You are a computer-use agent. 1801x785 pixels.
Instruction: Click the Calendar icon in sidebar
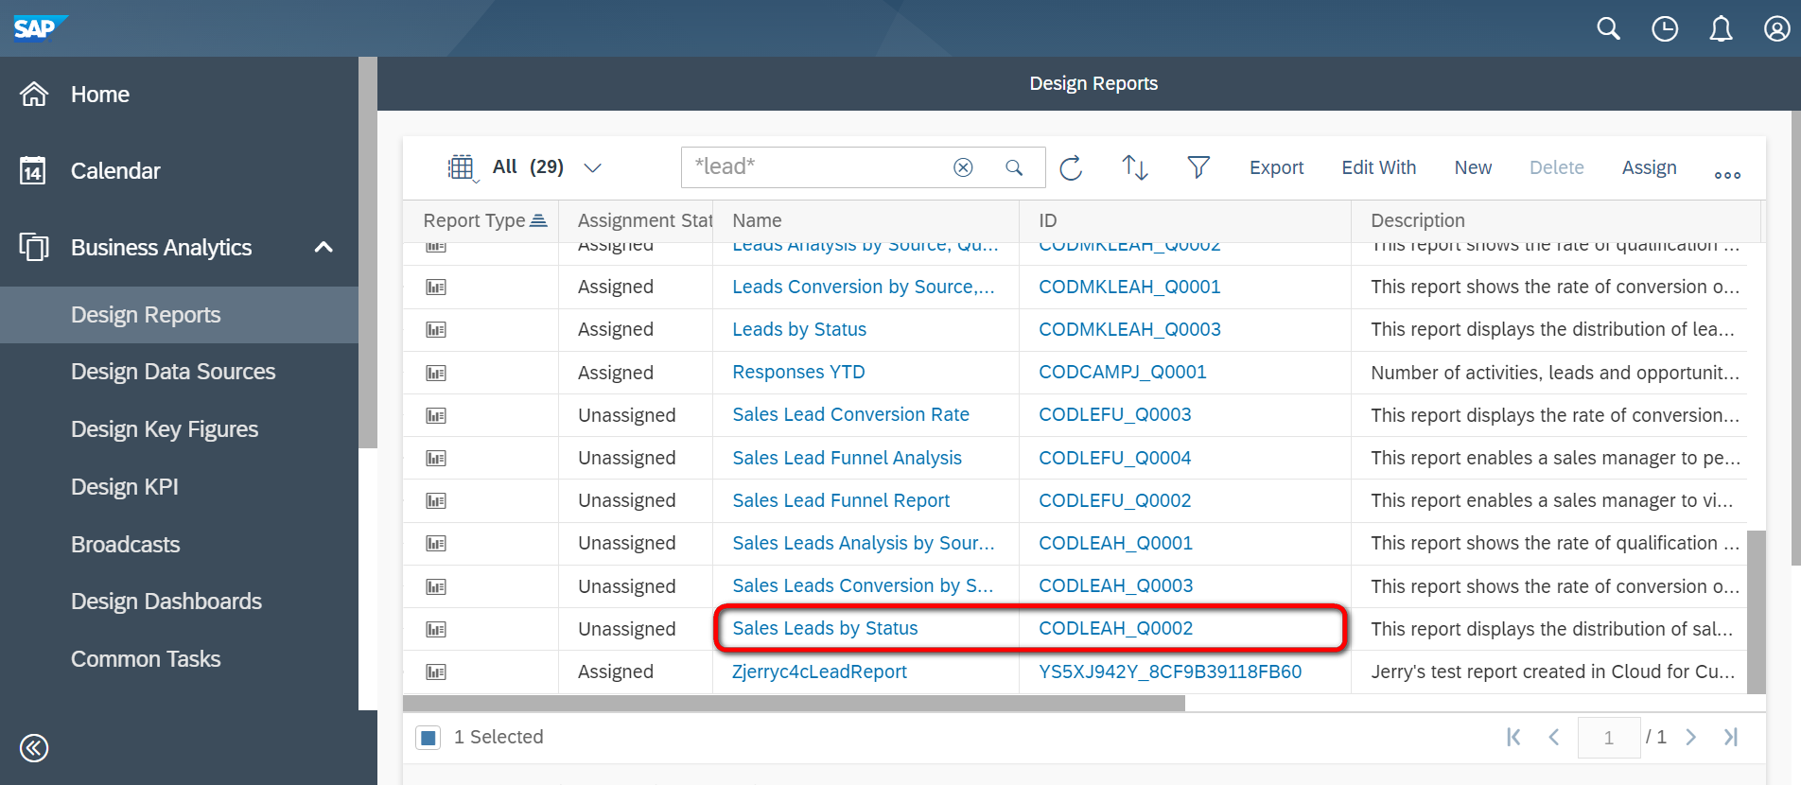[x=33, y=170]
